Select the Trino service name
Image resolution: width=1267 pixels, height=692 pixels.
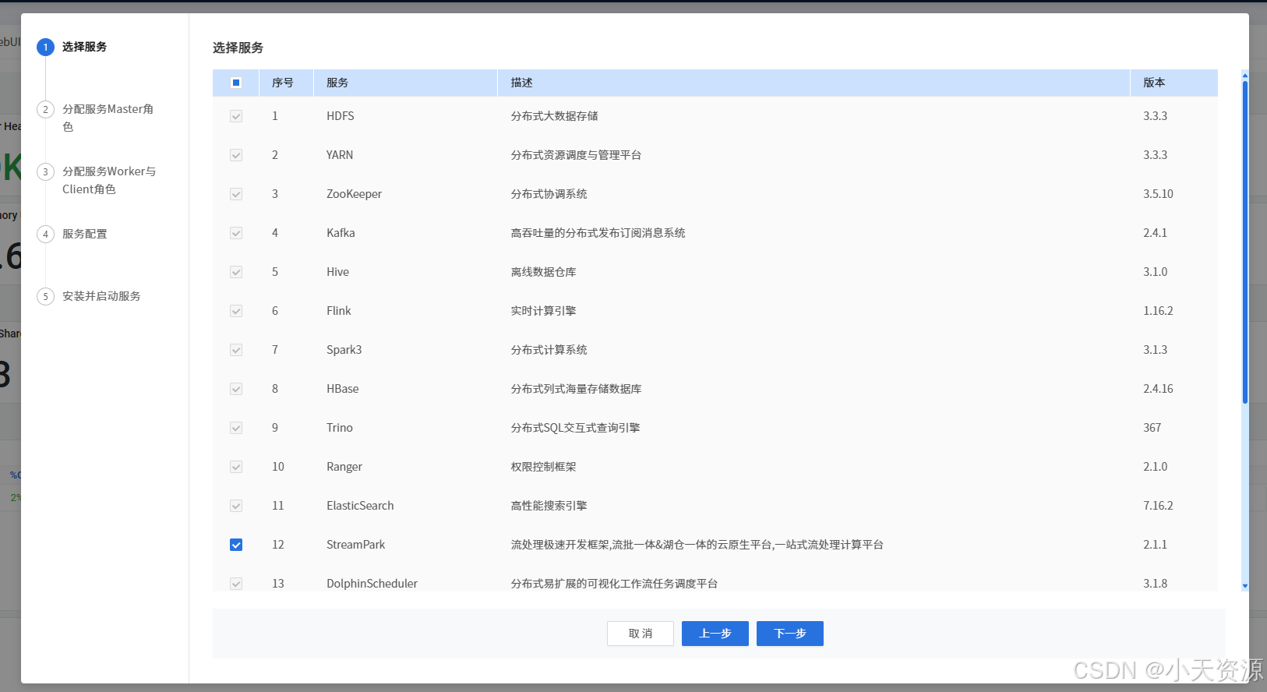coord(340,428)
